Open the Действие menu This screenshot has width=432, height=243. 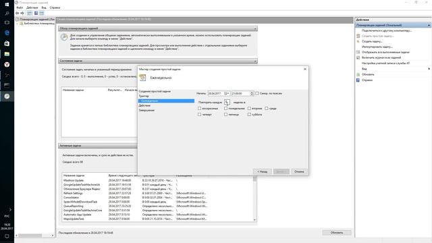coord(32,7)
